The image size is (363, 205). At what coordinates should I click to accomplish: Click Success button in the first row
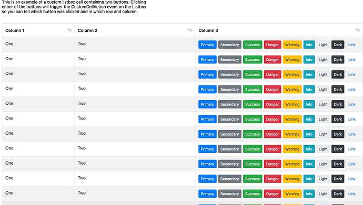pyautogui.click(x=253, y=45)
